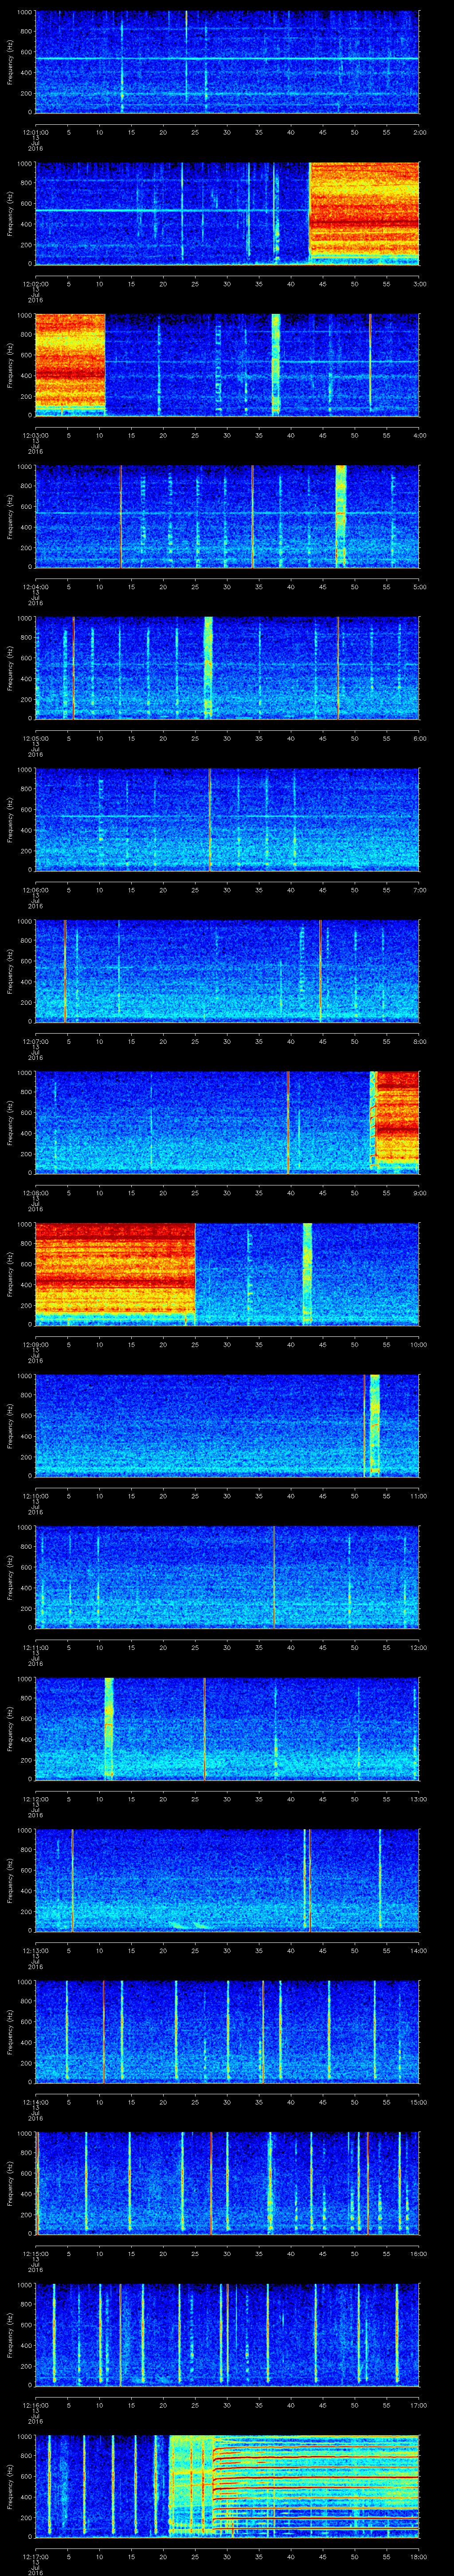Select the 12:06:00 time axis label
The height and width of the screenshot is (2576, 454).
click(35, 890)
